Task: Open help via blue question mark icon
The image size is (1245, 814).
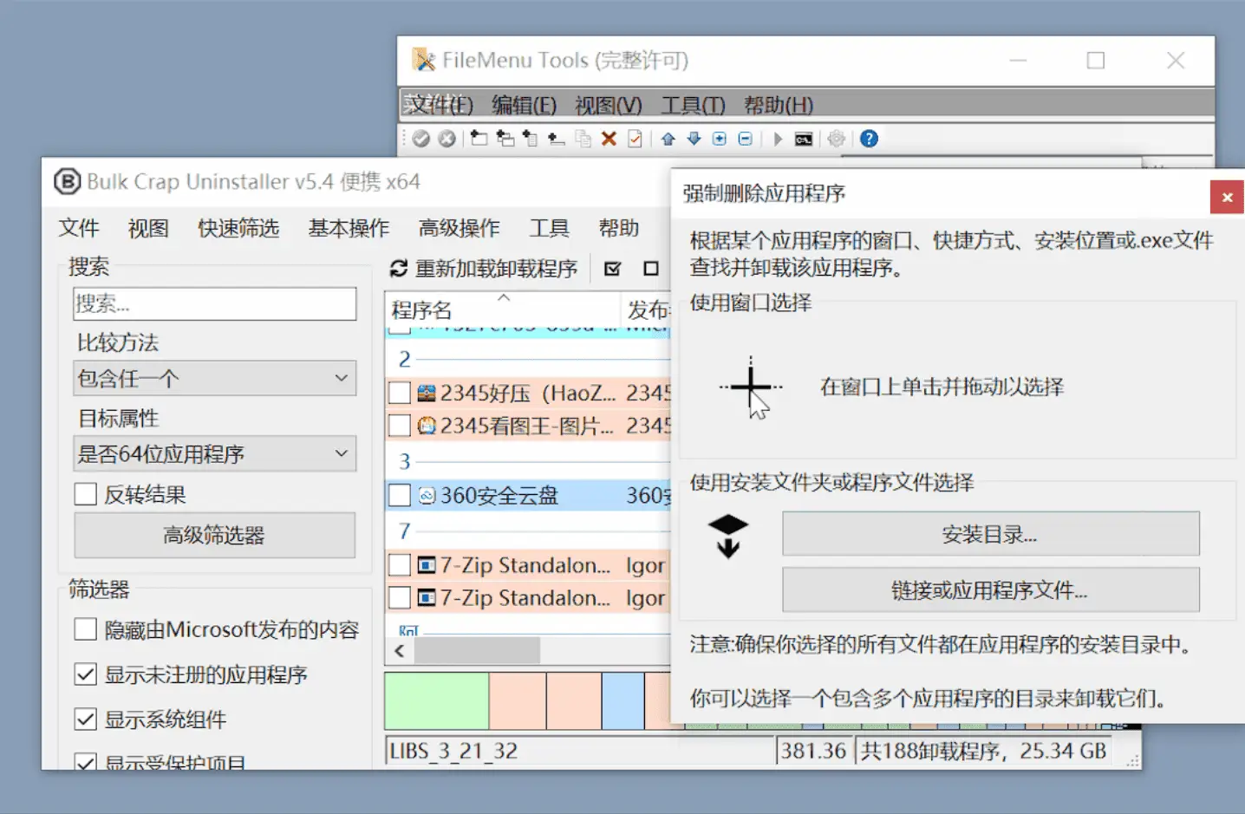Action: tap(869, 139)
